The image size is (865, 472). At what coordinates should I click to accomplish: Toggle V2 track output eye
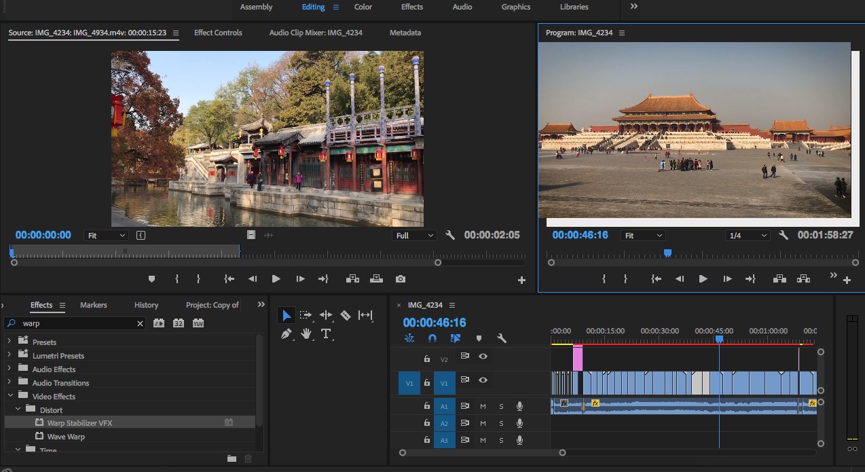483,357
